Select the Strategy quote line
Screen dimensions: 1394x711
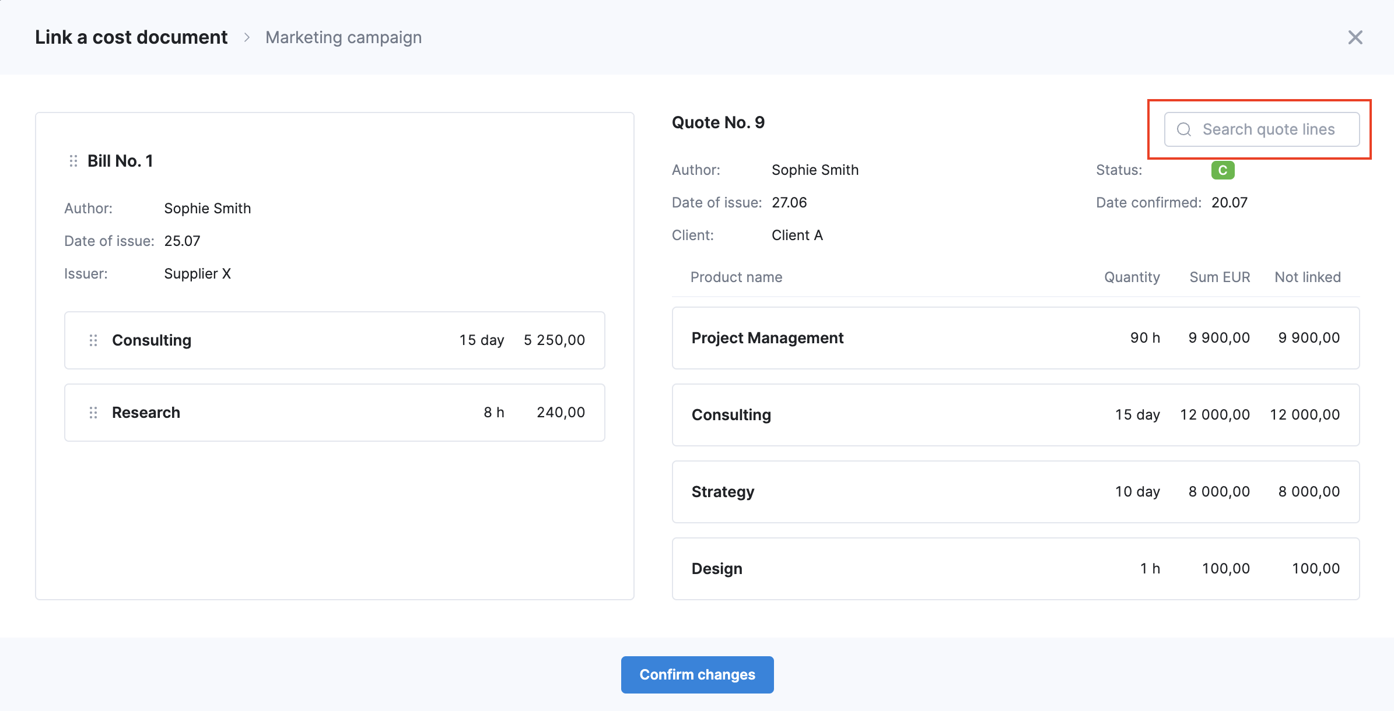[1015, 492]
